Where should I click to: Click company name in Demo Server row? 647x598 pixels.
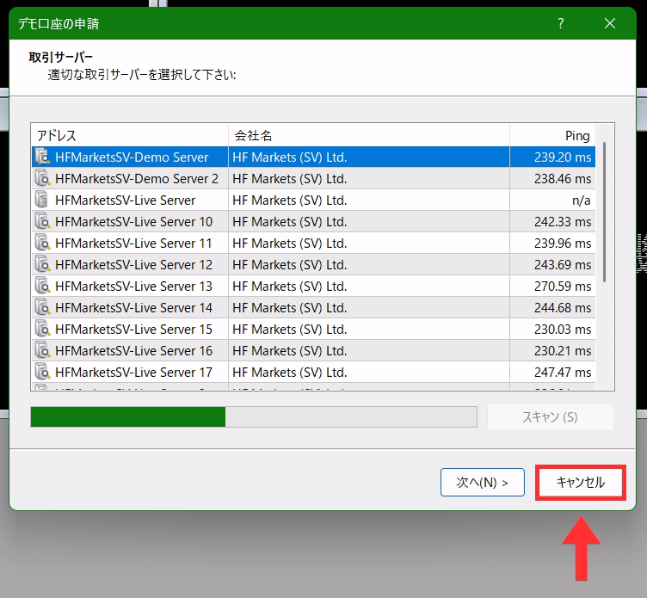pos(290,157)
